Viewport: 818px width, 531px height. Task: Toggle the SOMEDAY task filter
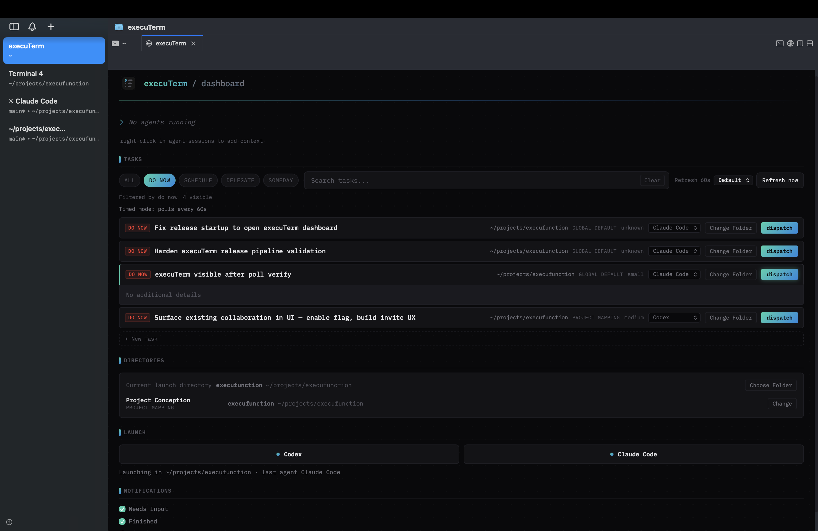[281, 180]
